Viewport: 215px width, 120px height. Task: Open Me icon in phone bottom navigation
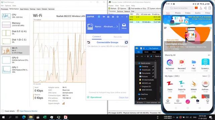pyautogui.click(x=208, y=101)
